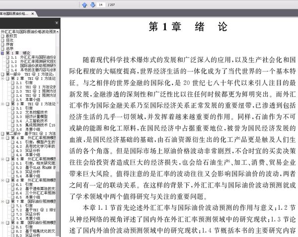298x237 pixels.
Task: Open bookmark 2.4 TEI @ I 预测方法
Action: point(36,95)
